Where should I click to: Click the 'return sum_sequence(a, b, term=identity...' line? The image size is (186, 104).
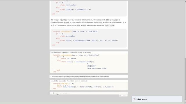pyautogui.click(x=85, y=87)
